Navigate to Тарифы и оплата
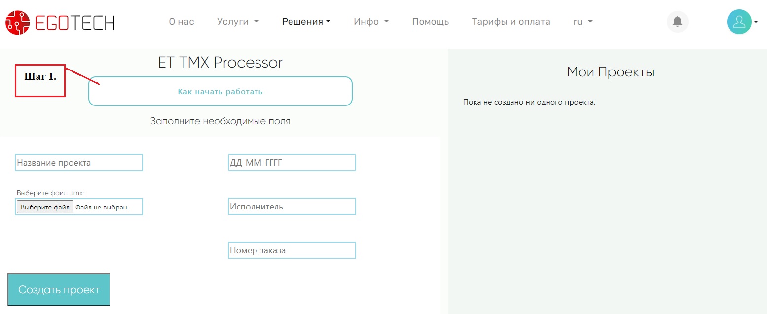 (511, 22)
